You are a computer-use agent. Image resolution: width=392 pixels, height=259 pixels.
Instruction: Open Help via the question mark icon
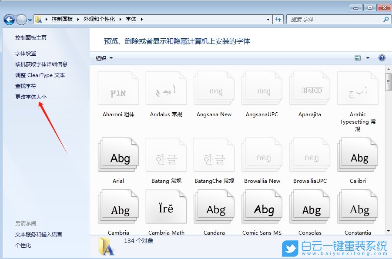coord(382,57)
